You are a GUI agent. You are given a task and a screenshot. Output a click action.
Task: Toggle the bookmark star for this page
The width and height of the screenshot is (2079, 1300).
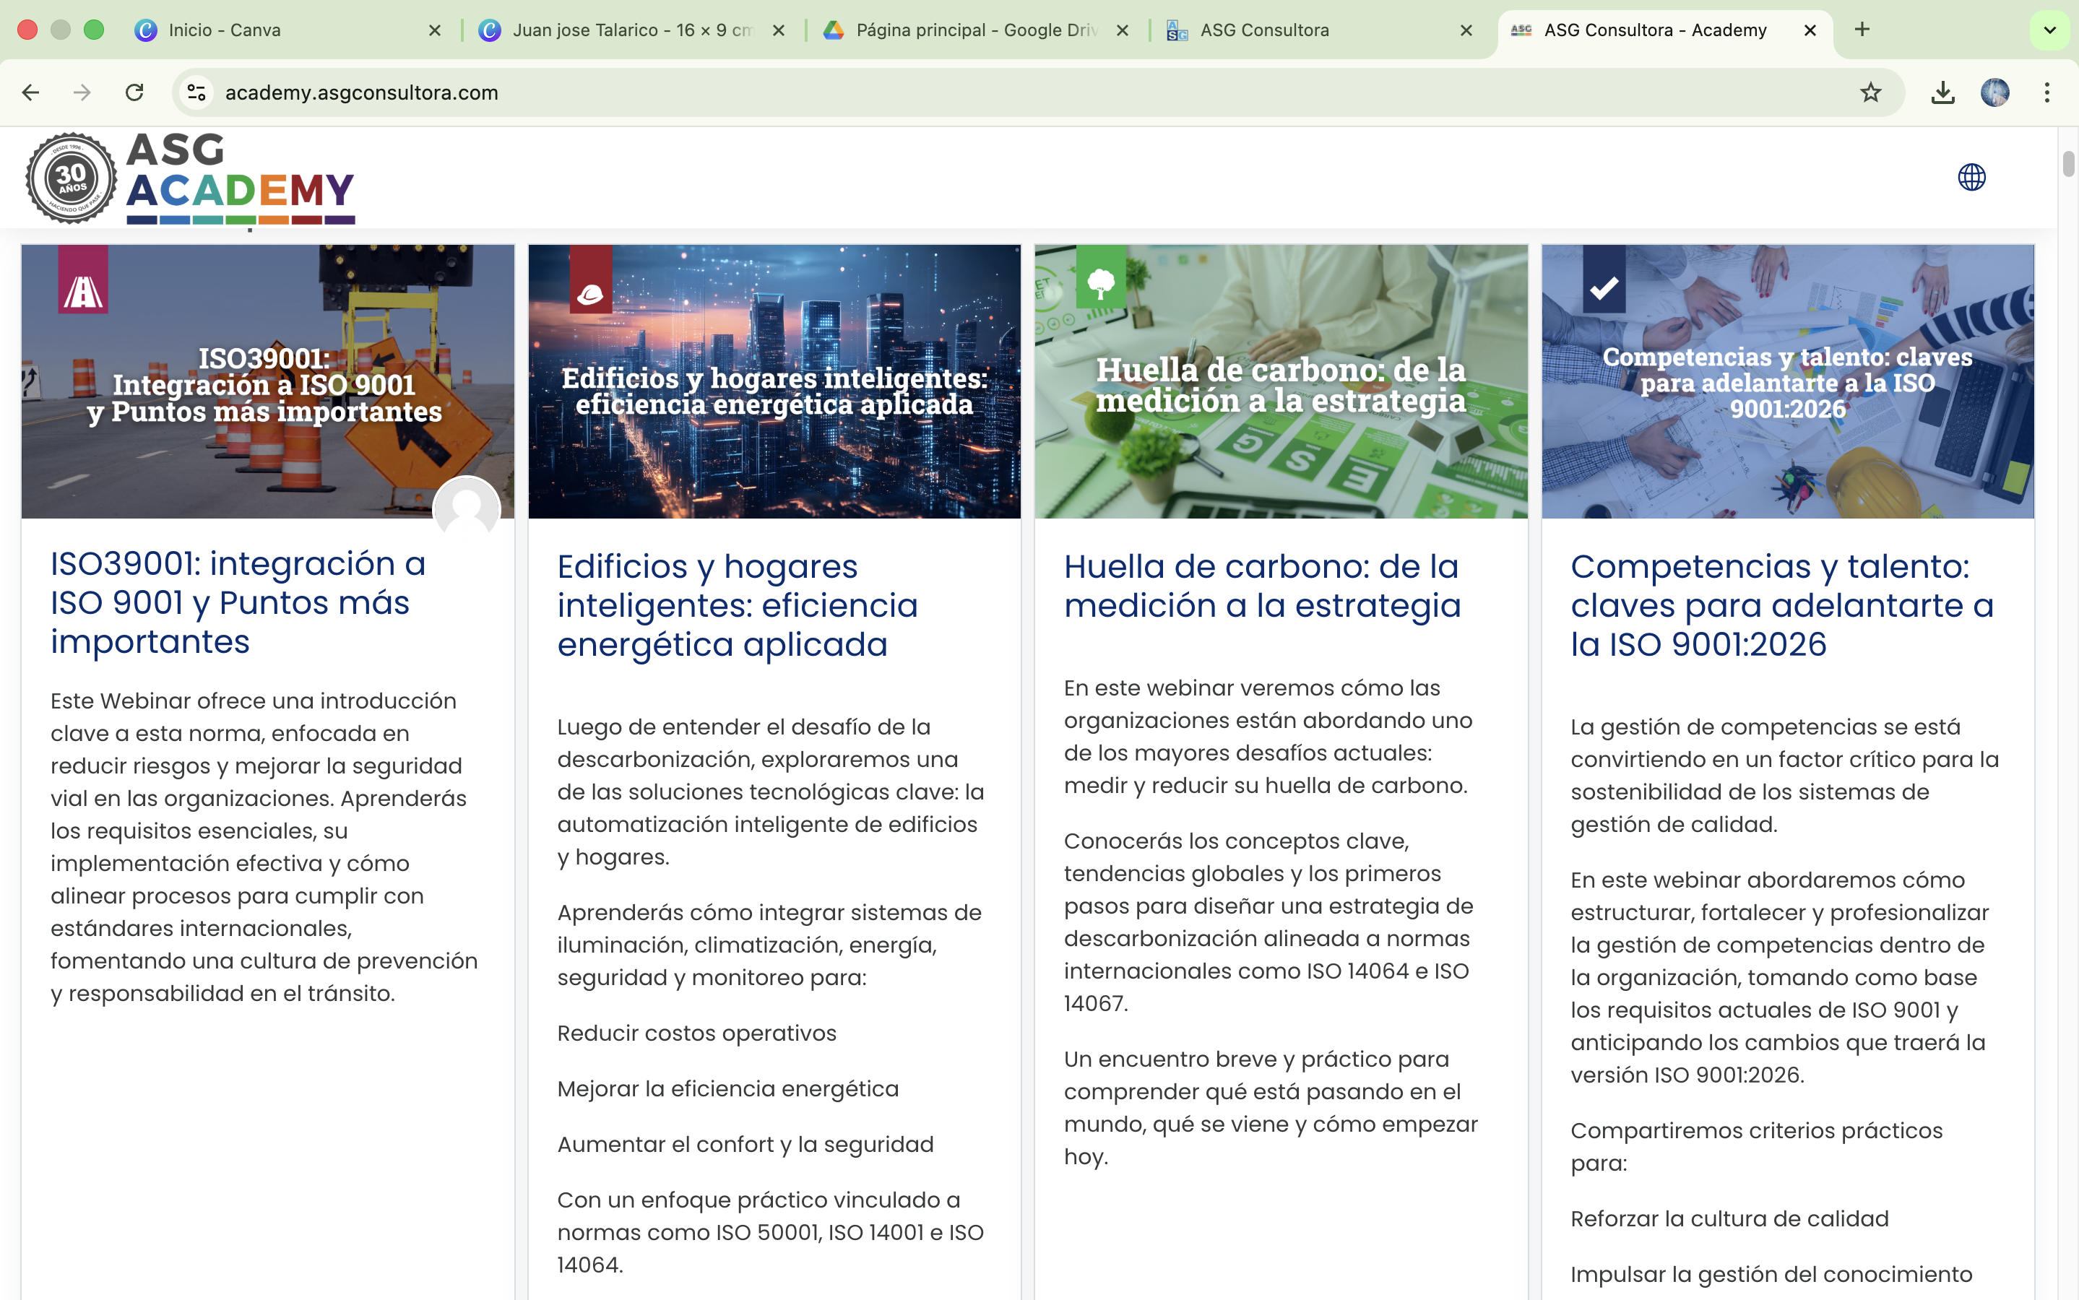click(x=1871, y=92)
